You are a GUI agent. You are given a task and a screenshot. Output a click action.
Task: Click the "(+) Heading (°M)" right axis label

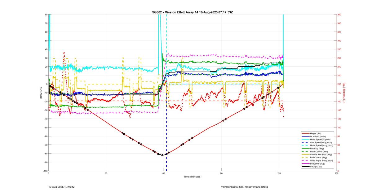(344, 93)
